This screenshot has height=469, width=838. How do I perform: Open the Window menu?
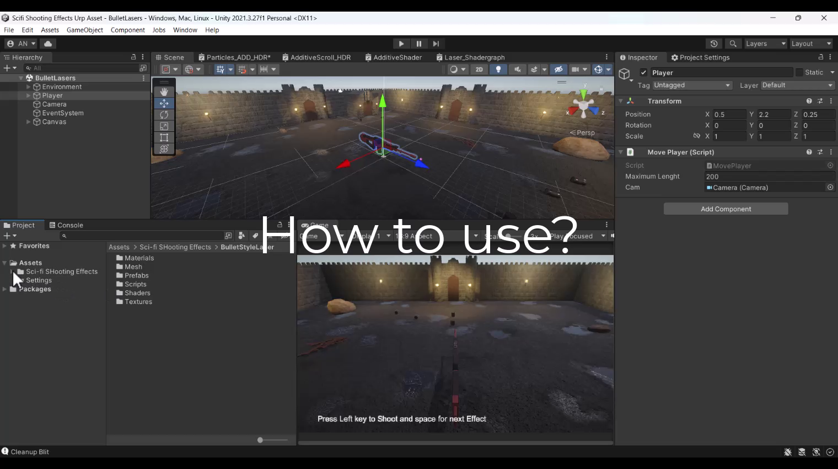(185, 30)
